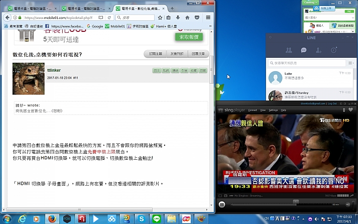This screenshot has height=224, width=358.
Task: Click the Firefox vertical scrollbar
Action: coord(211,70)
